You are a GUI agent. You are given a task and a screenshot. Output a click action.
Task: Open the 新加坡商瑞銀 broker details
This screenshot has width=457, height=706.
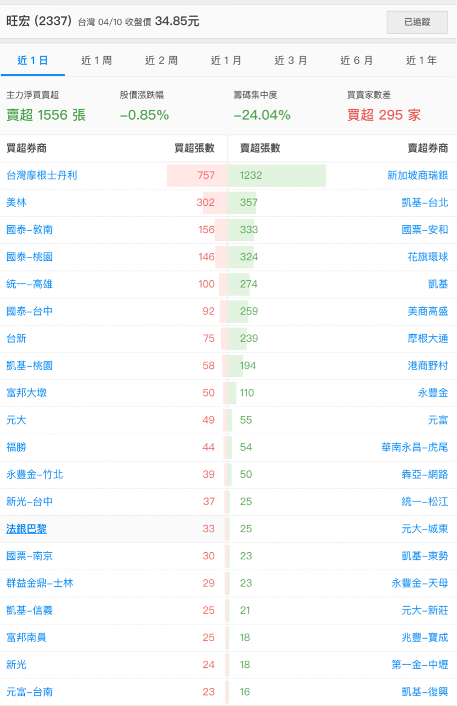420,175
